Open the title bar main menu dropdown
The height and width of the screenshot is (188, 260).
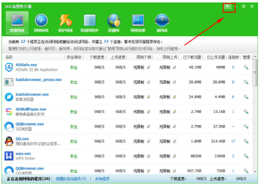tap(227, 6)
